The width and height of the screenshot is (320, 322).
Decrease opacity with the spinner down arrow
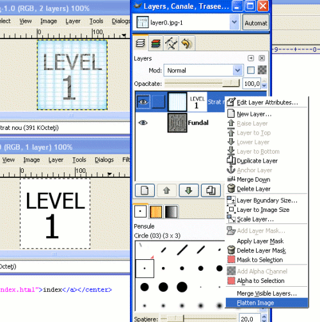click(x=264, y=86)
